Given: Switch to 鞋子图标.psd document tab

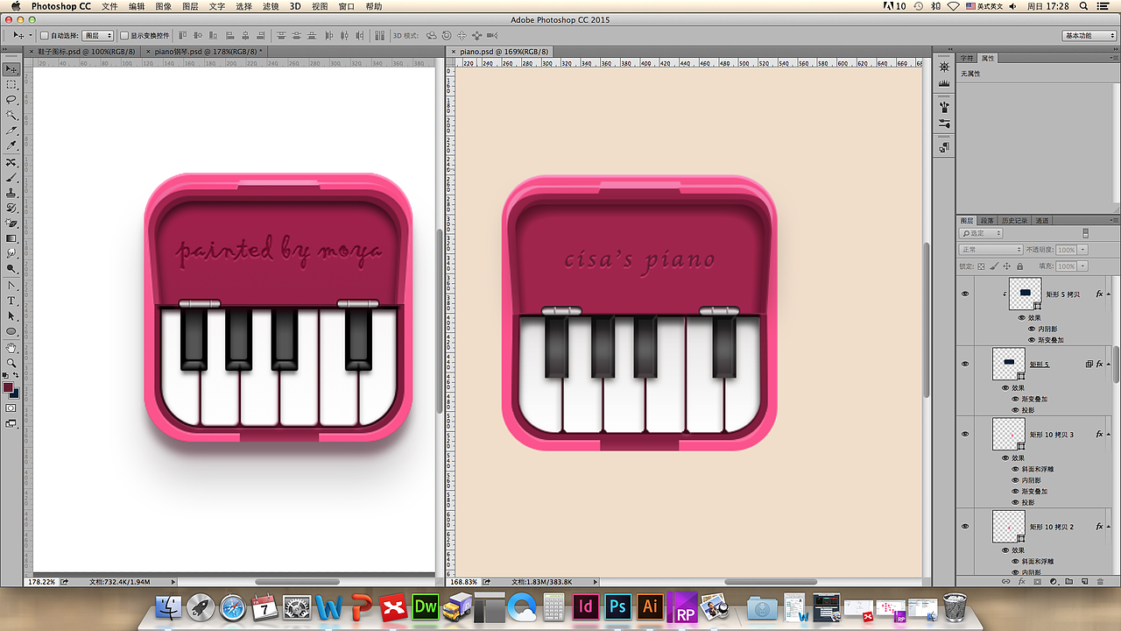Looking at the screenshot, I should click(x=81, y=52).
